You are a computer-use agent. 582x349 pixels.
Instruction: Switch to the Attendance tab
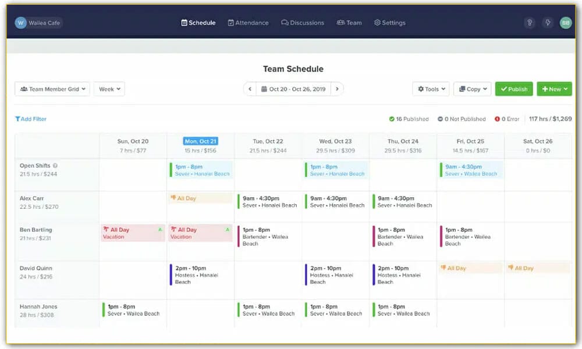point(249,23)
